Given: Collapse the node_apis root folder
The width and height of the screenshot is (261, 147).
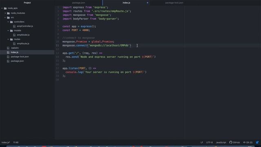Looking at the screenshot, I should 2,8.
